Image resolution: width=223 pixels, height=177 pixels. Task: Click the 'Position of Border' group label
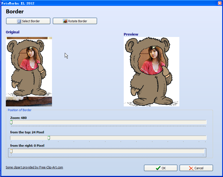click(19, 110)
